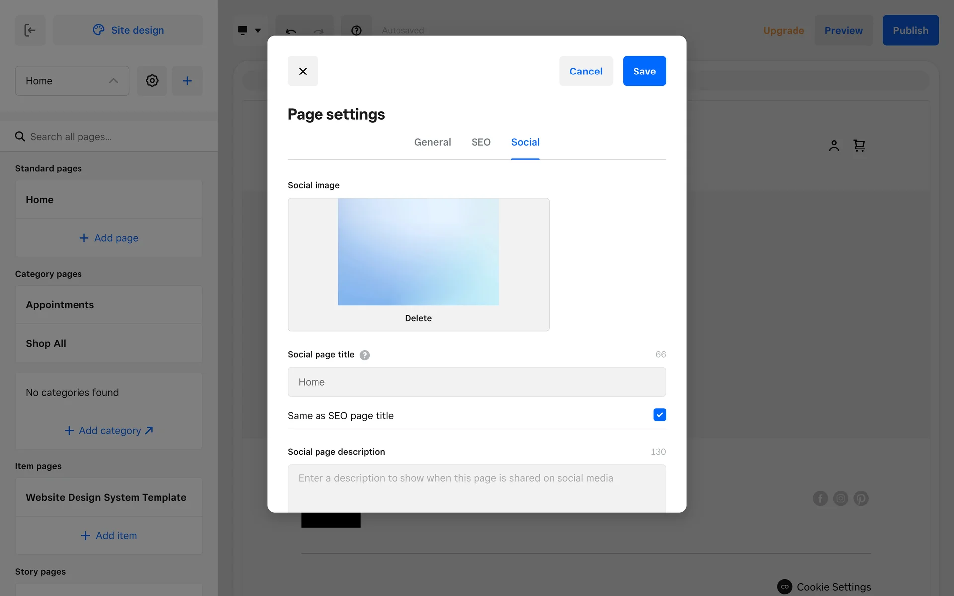This screenshot has height=596, width=954.
Task: Switch to the General tab
Action: pos(432,142)
